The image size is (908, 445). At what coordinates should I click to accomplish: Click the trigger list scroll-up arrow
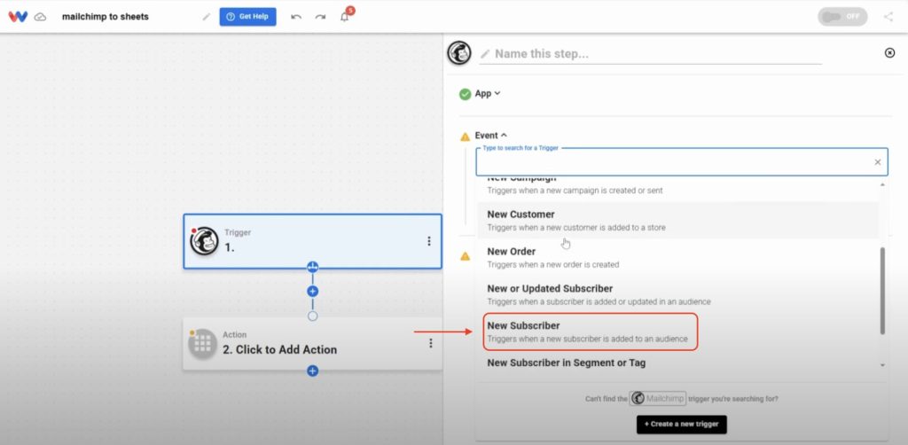(x=882, y=184)
